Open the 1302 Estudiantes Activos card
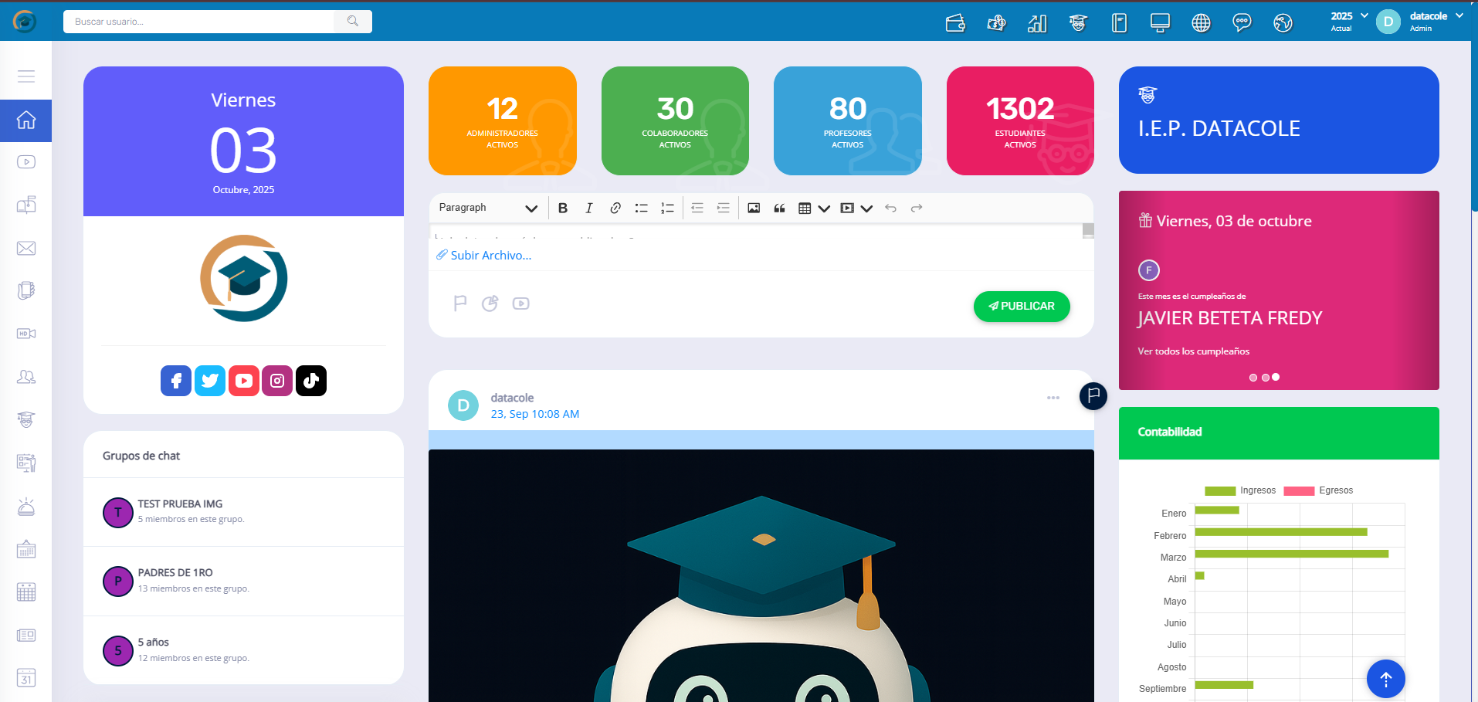 (x=1020, y=120)
